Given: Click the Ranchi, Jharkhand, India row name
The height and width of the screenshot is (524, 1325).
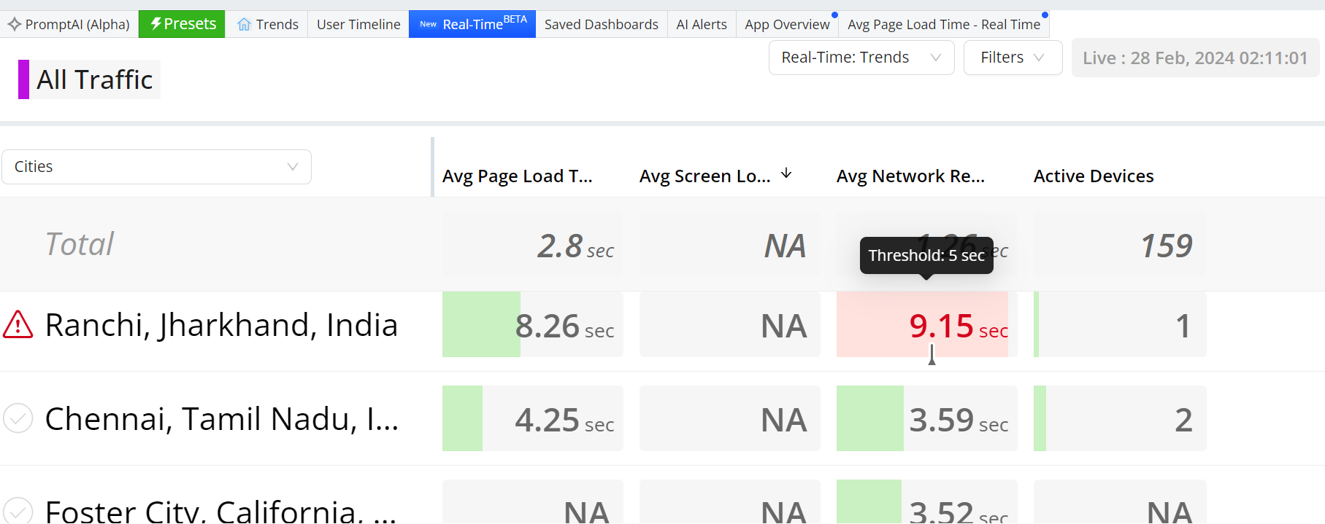Looking at the screenshot, I should coord(221,325).
